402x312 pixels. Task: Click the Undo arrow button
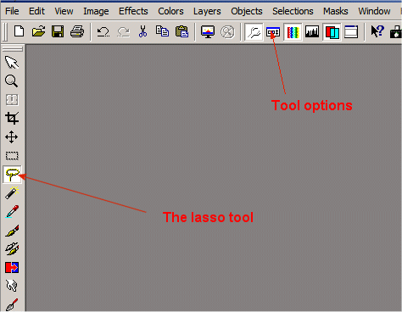point(103,31)
